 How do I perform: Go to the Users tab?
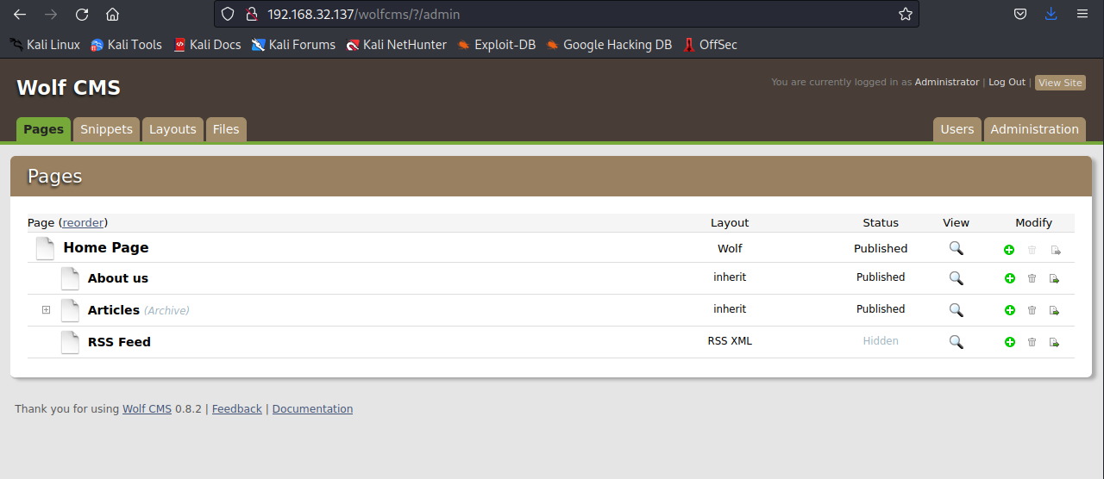(957, 129)
